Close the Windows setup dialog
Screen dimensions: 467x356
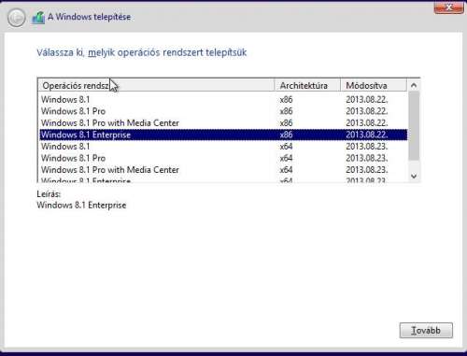(x=448, y=7)
